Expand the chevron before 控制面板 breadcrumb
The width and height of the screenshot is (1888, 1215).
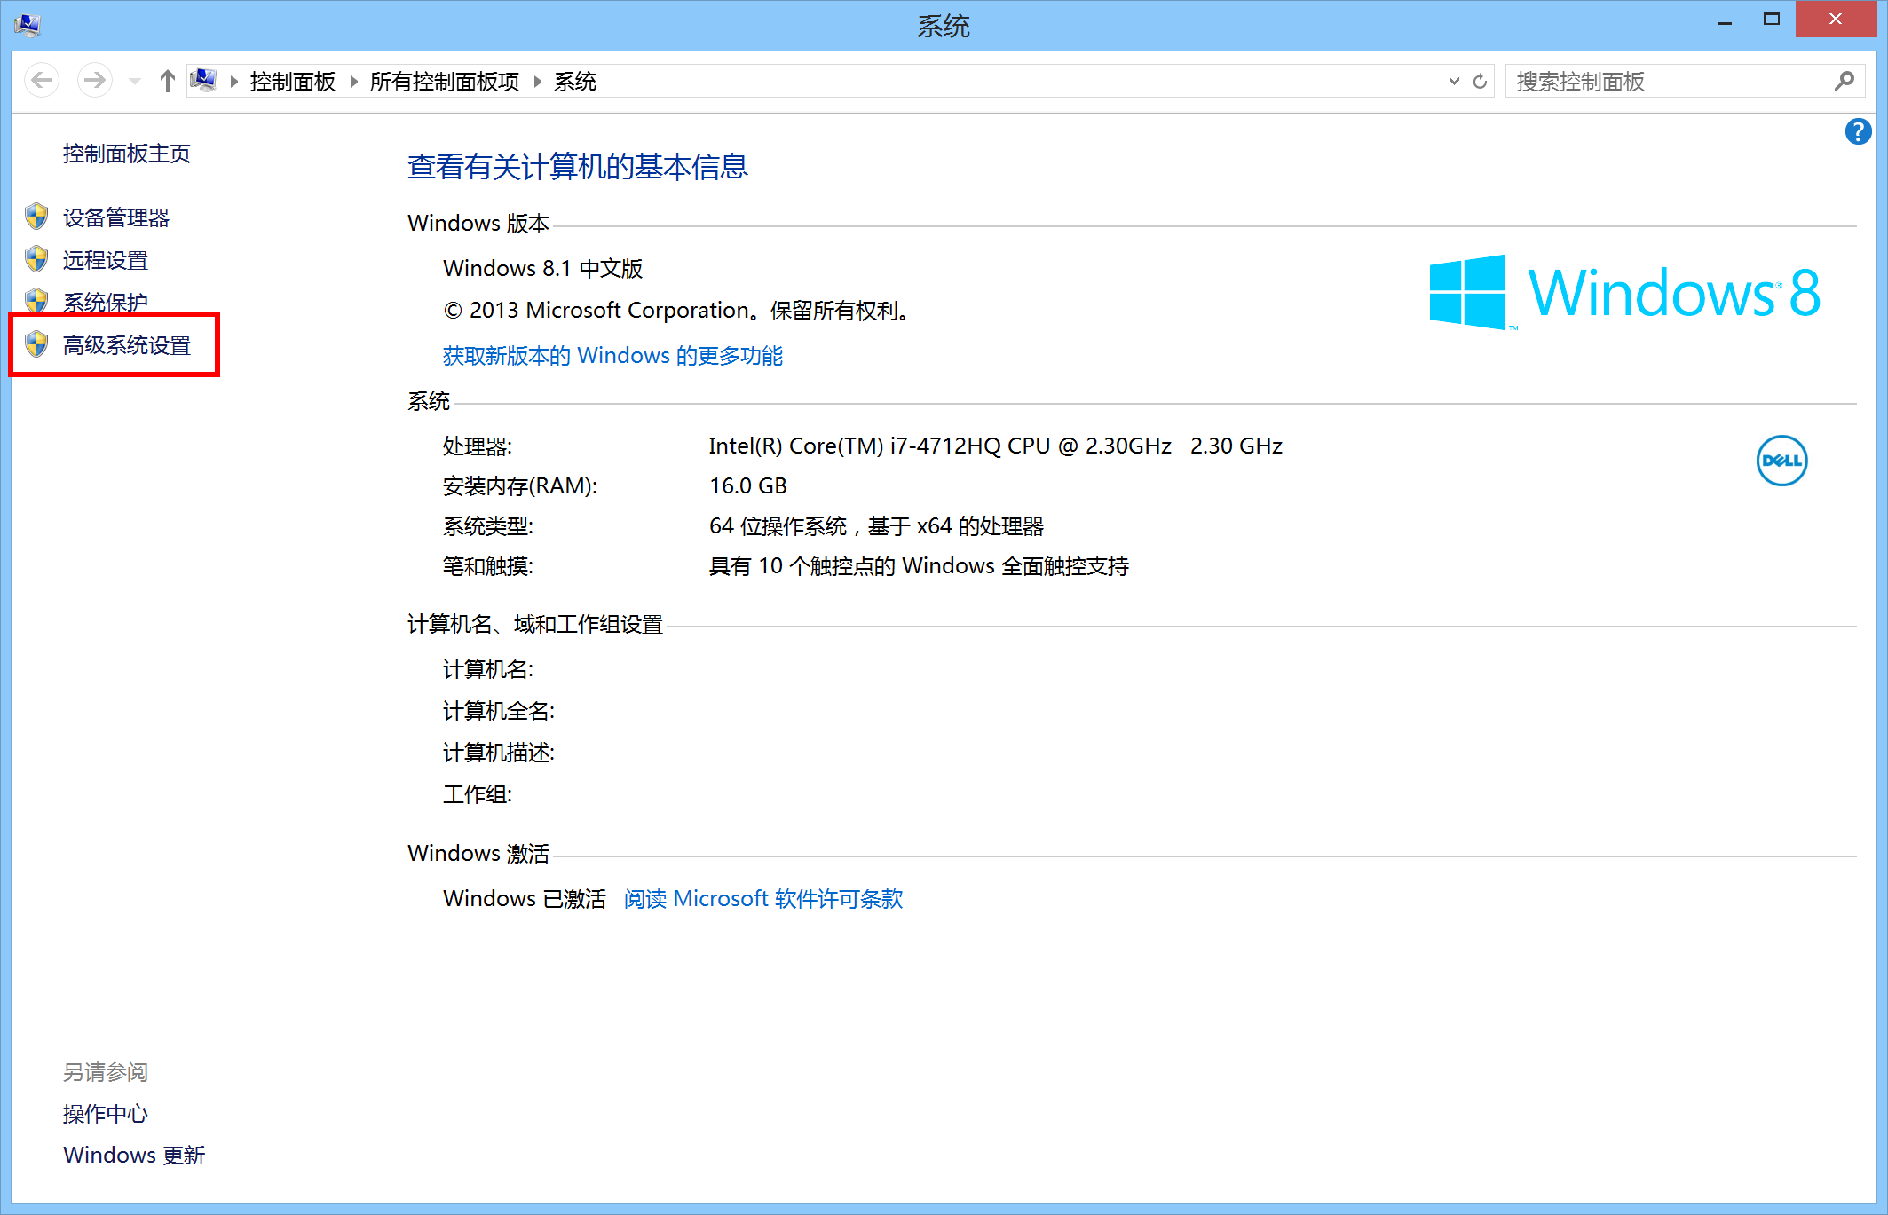[234, 82]
